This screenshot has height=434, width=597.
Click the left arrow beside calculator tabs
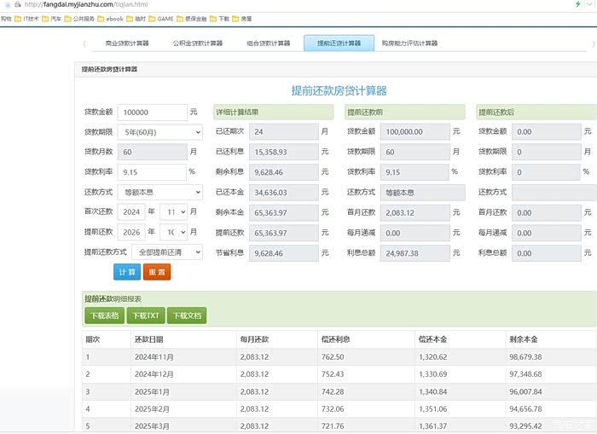(84, 43)
